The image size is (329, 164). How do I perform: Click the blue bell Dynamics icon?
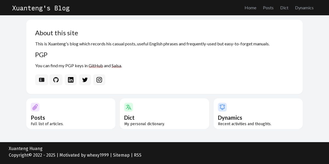click(222, 107)
